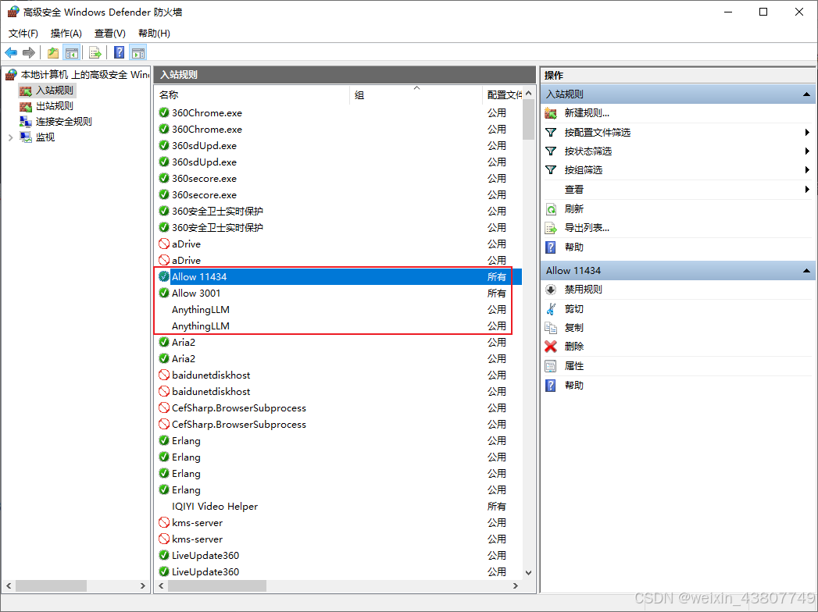Image resolution: width=818 pixels, height=612 pixels.
Task: Open the 按组筛选 submenu arrow
Action: [807, 170]
